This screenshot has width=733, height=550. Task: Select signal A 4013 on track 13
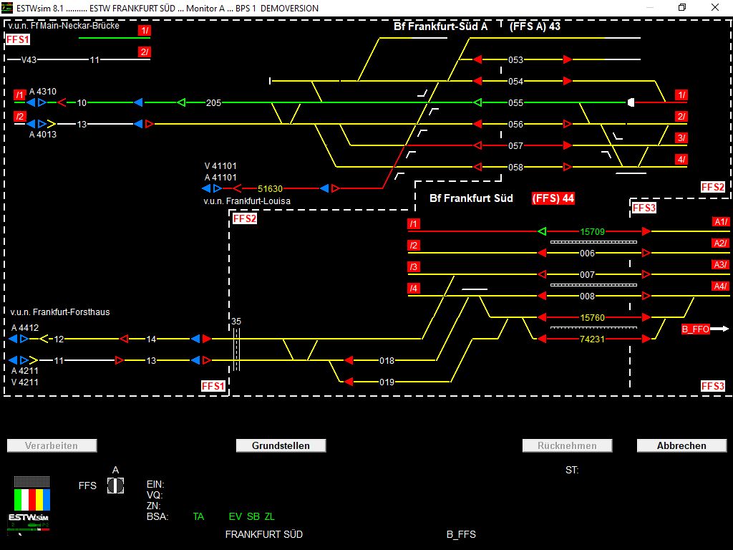coord(36,123)
